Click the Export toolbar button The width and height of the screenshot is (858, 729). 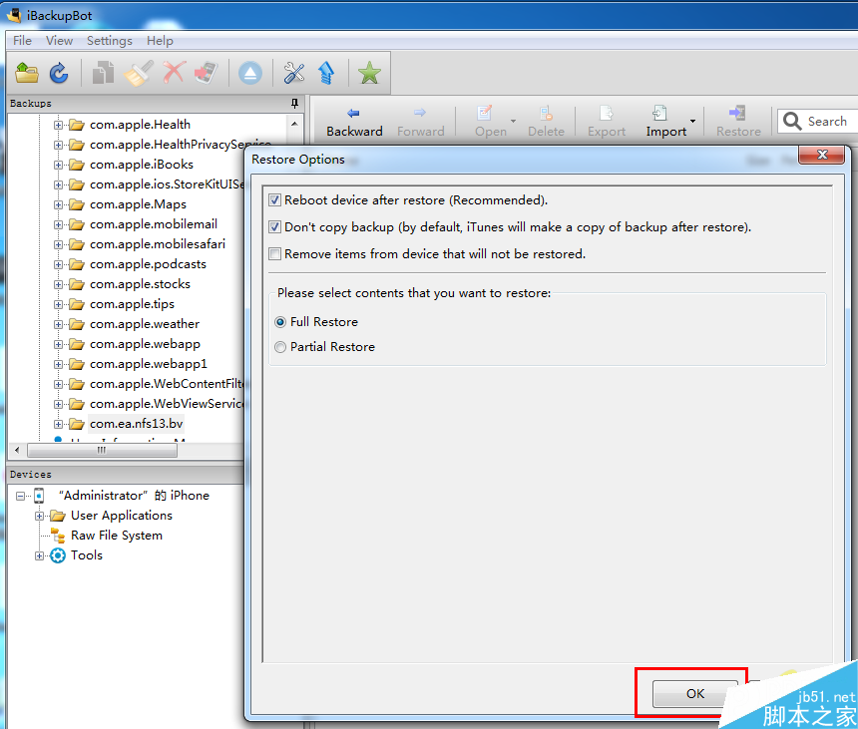[607, 123]
